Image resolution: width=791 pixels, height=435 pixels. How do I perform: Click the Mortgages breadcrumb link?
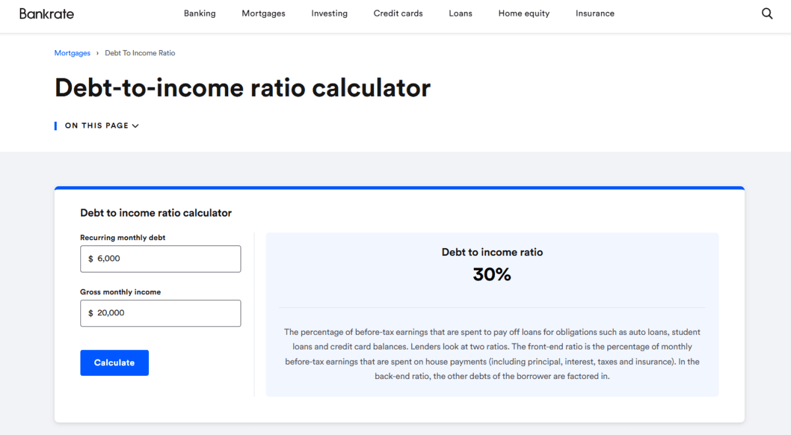(73, 53)
